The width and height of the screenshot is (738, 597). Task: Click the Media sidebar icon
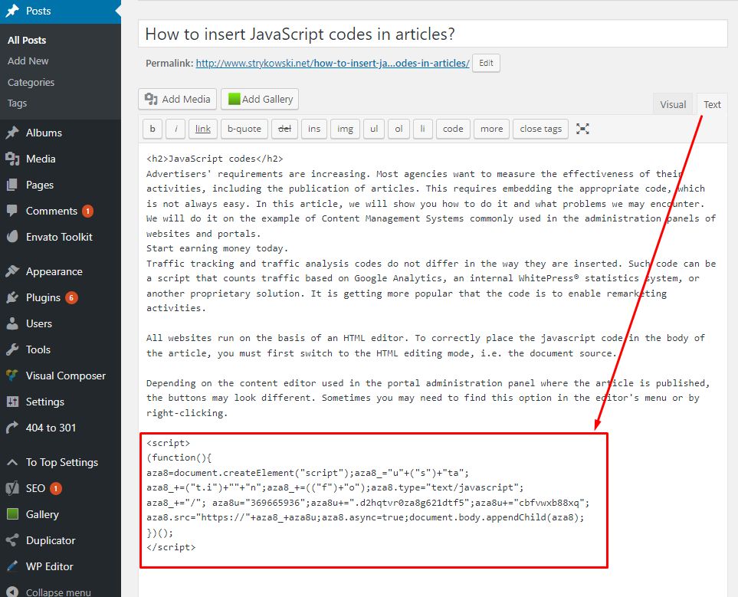pyautogui.click(x=12, y=159)
